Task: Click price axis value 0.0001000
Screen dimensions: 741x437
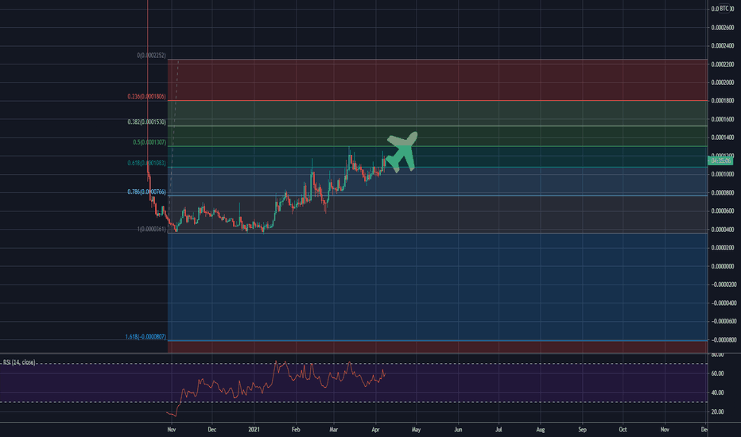Action: point(723,174)
